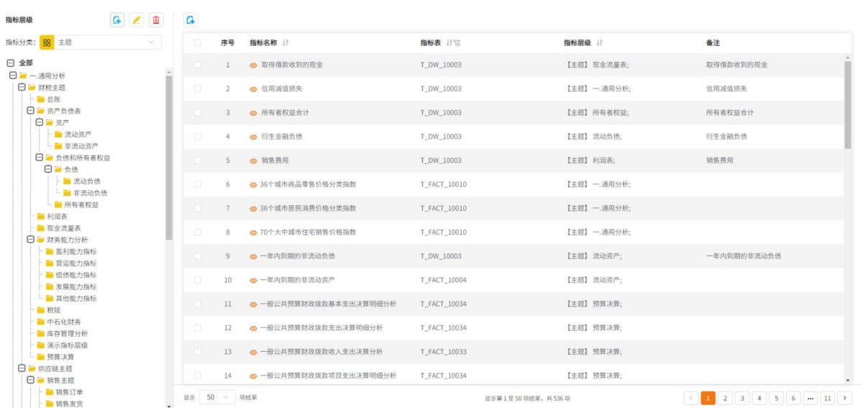Open the 指标分类 主题 dropdown

pyautogui.click(x=100, y=42)
